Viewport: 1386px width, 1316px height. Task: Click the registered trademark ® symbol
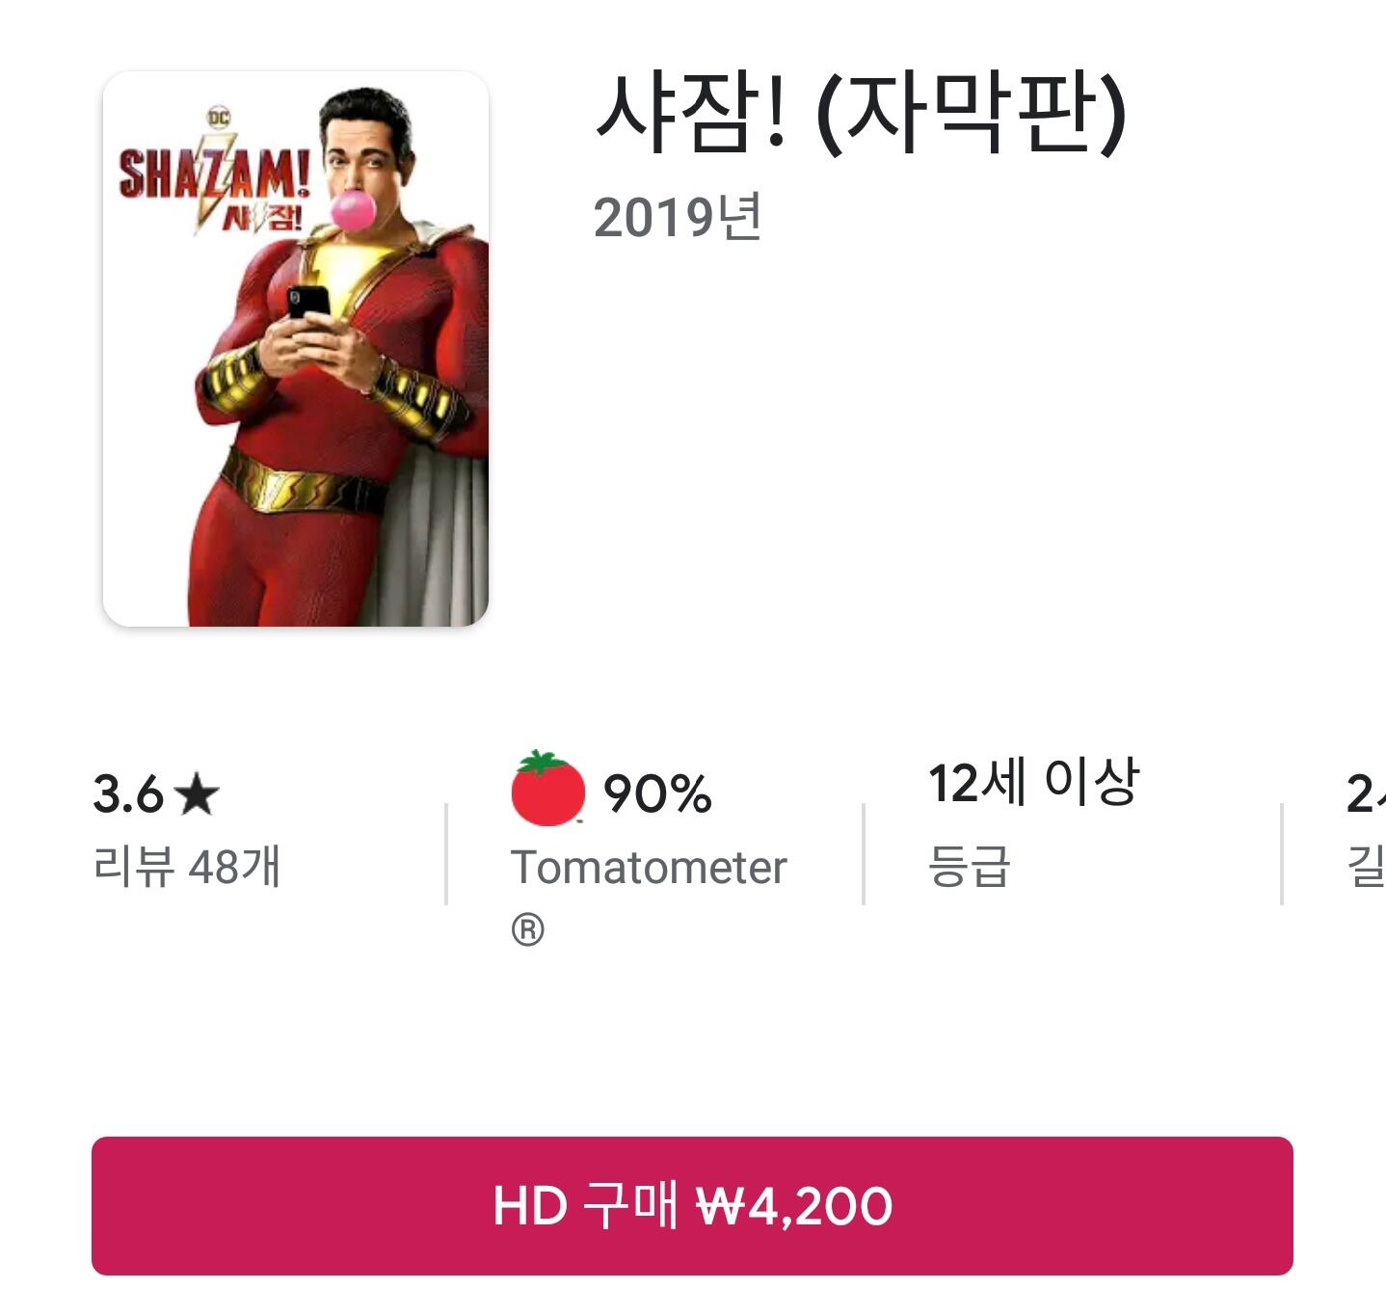click(x=527, y=930)
